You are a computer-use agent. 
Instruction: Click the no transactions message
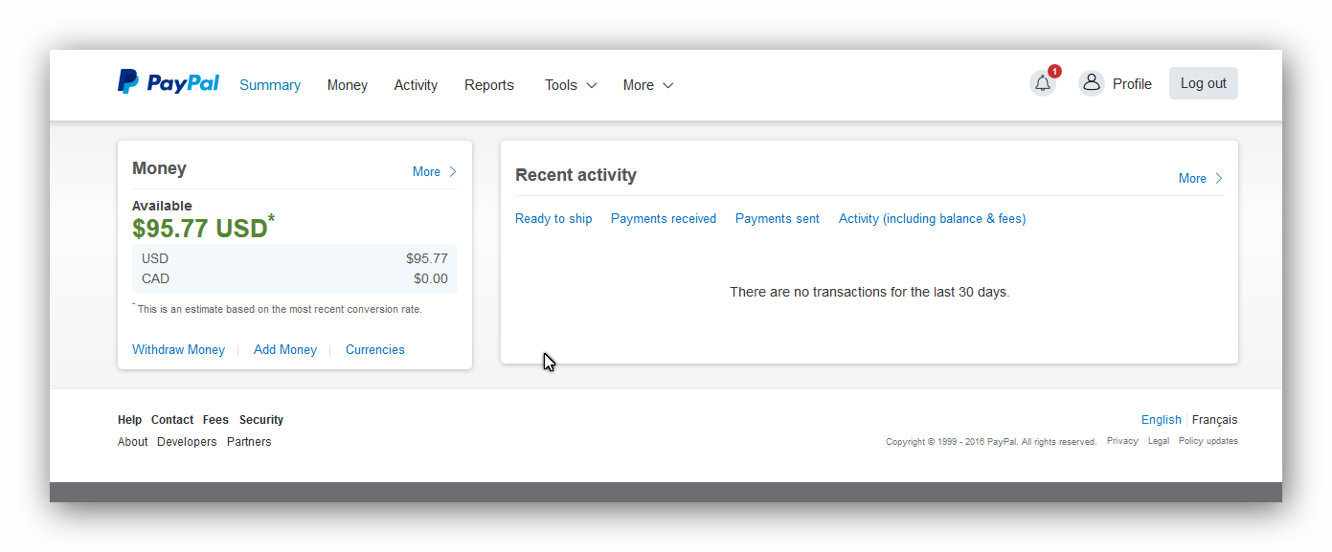[869, 292]
